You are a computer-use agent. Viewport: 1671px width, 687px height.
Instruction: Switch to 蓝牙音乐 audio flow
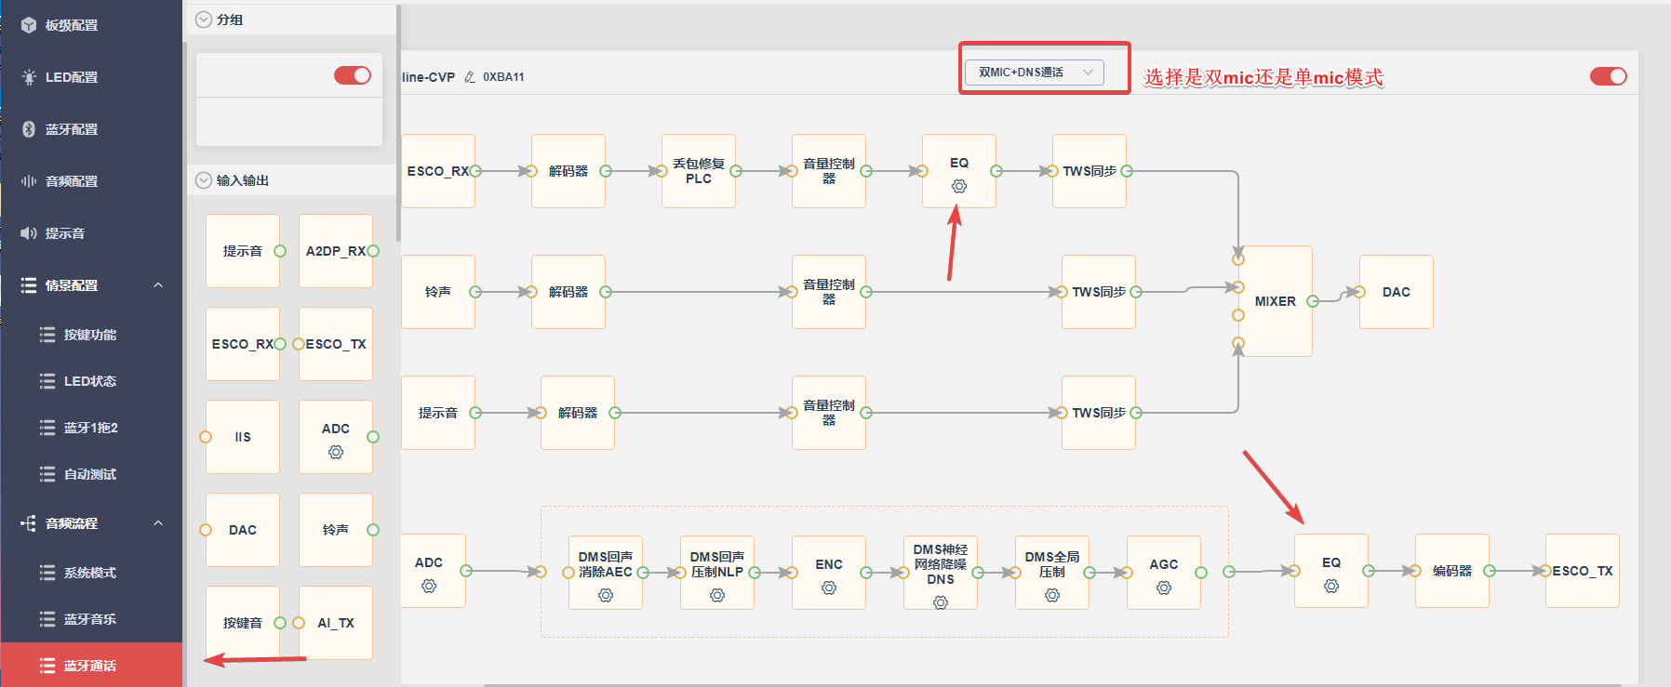click(91, 619)
